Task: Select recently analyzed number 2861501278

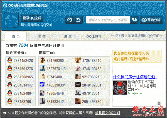Action: (x=23, y=69)
